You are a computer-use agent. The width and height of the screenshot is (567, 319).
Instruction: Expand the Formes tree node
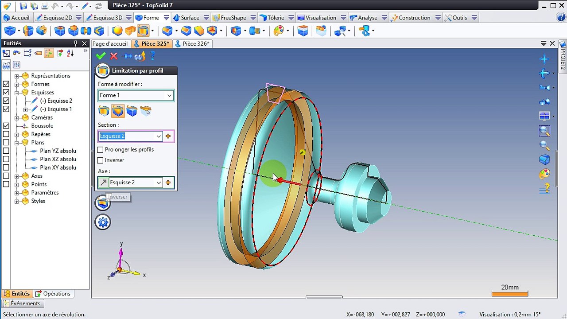(17, 84)
